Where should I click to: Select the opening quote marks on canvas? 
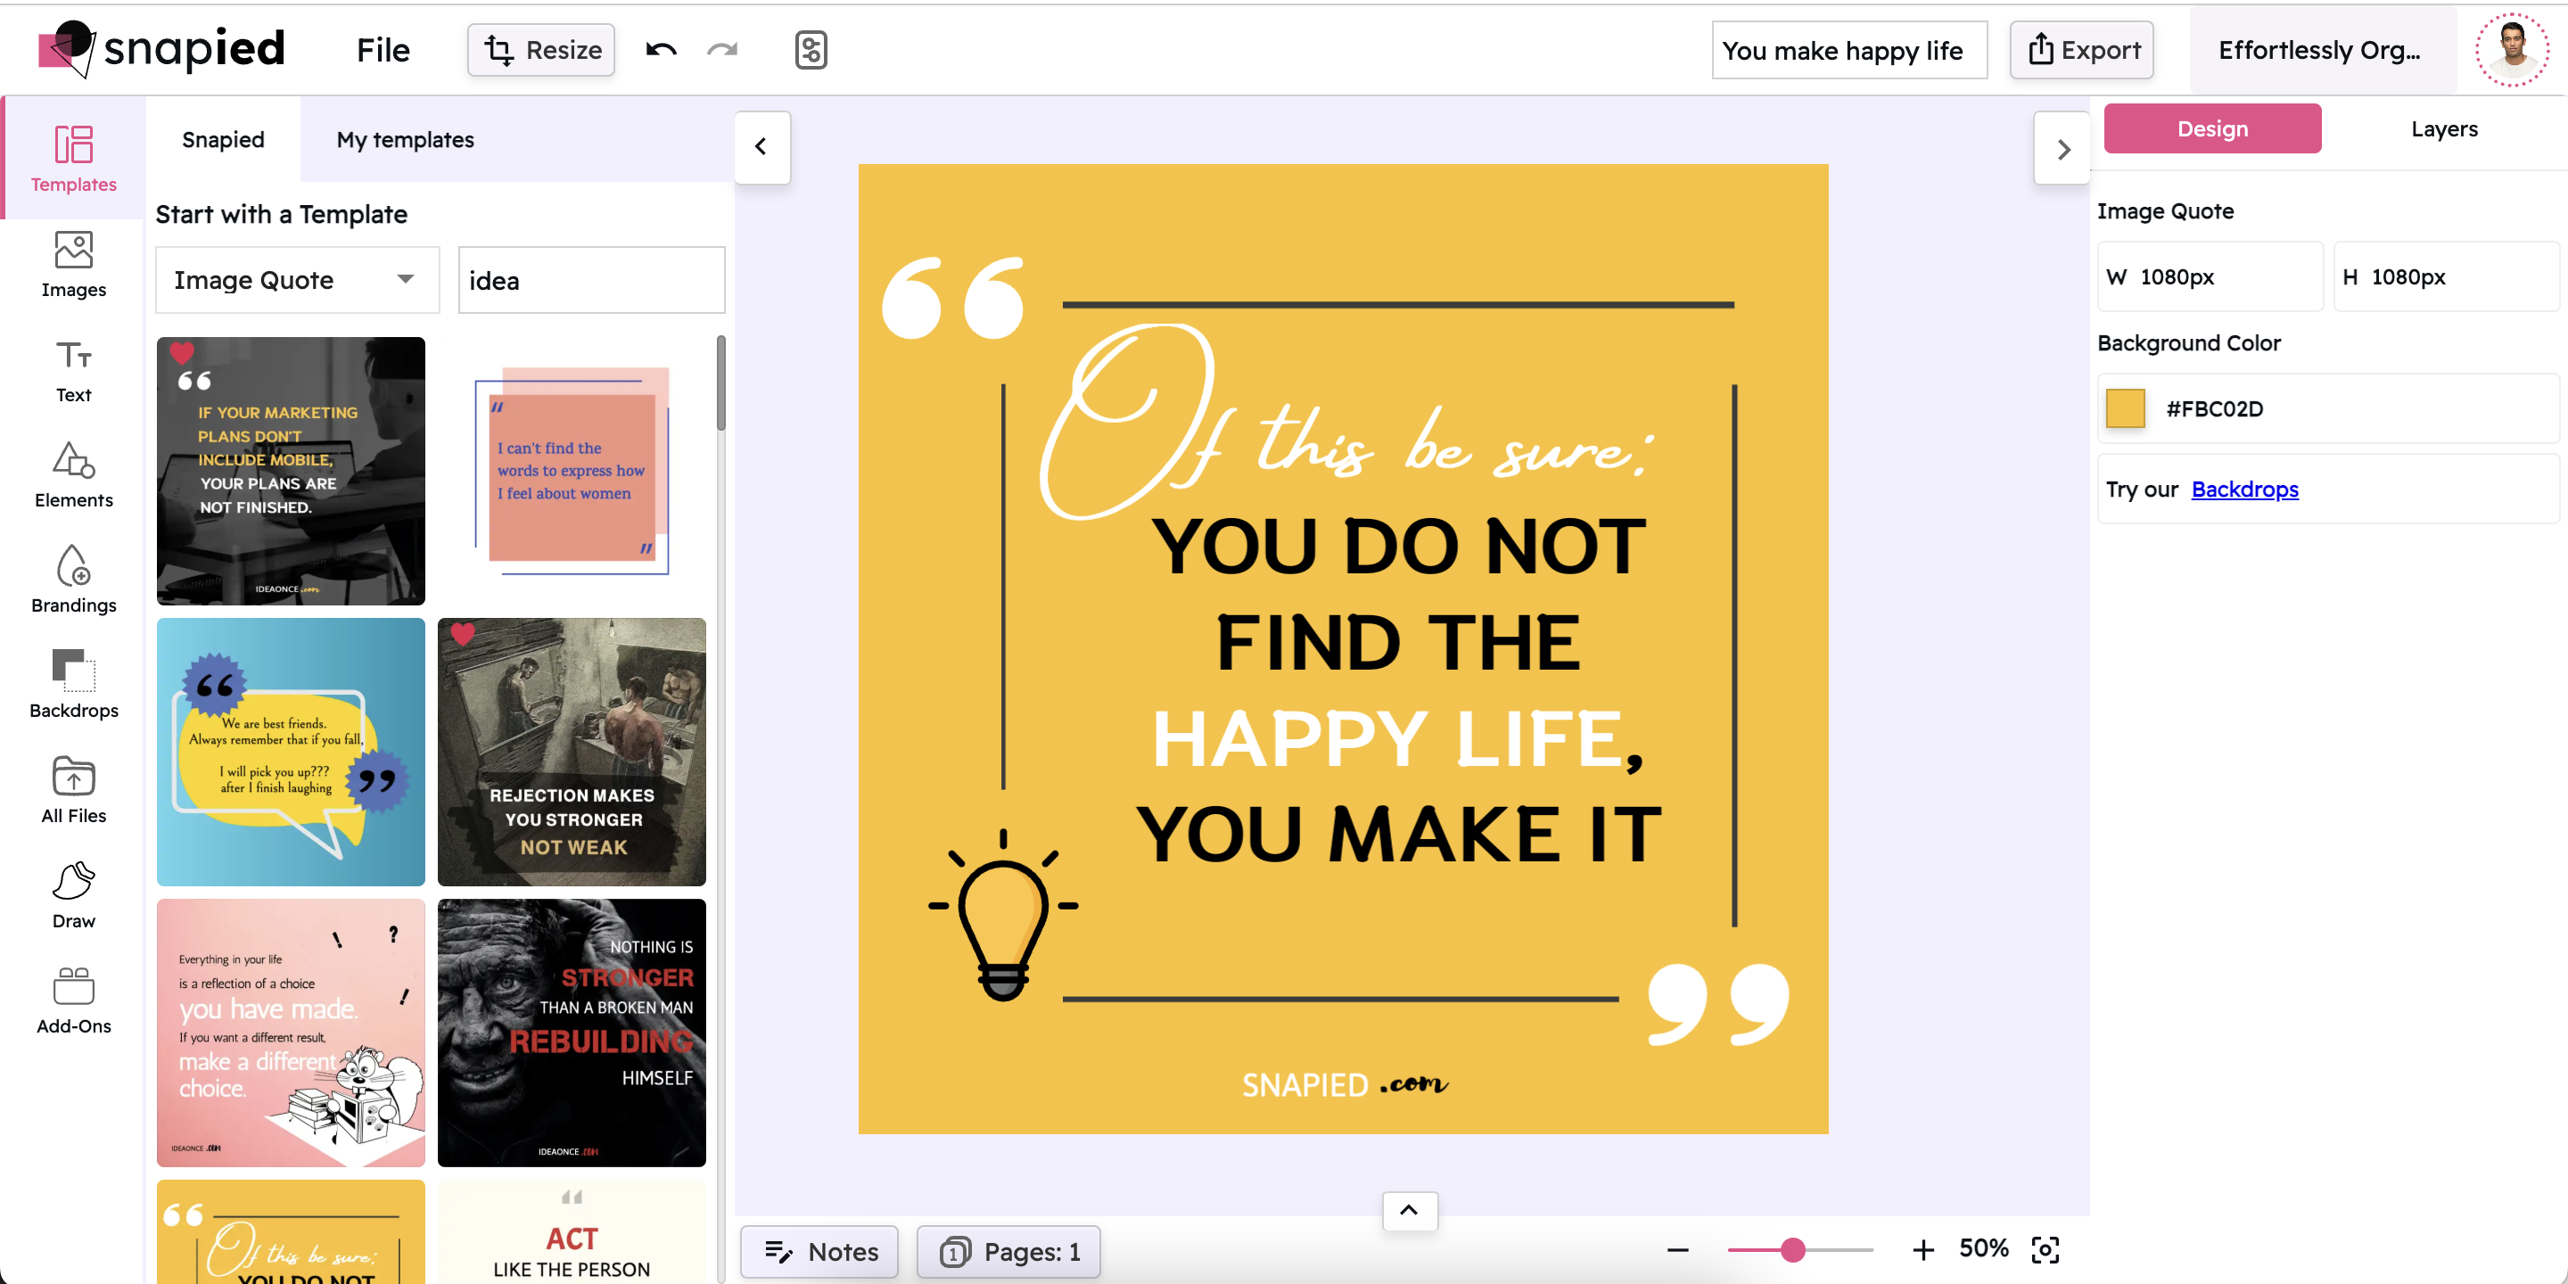[953, 298]
